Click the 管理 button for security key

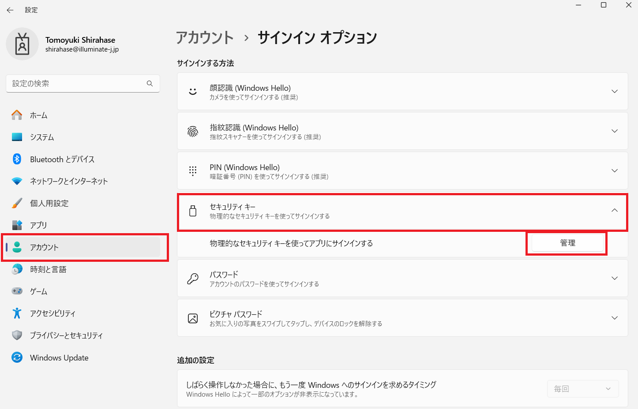[x=567, y=243]
